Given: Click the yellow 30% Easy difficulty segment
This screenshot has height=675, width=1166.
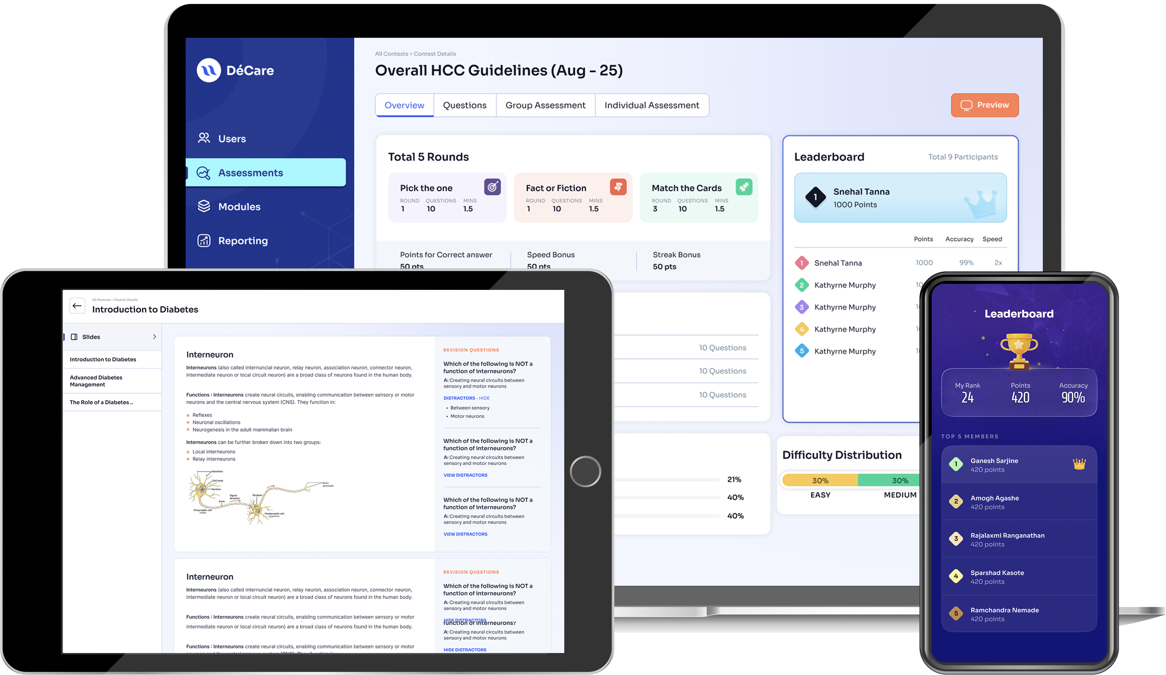Looking at the screenshot, I should [x=820, y=480].
